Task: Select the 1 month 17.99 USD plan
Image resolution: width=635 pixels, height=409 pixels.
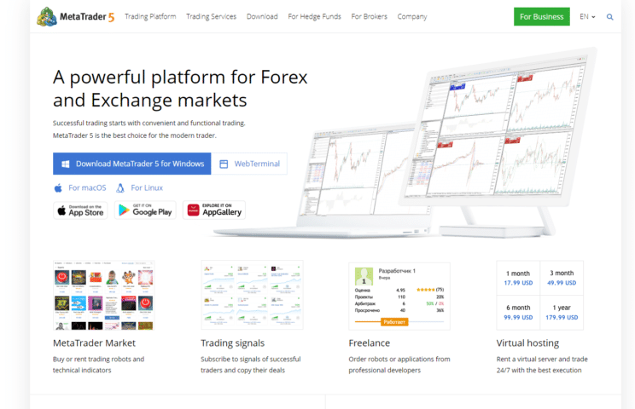Action: (518, 278)
